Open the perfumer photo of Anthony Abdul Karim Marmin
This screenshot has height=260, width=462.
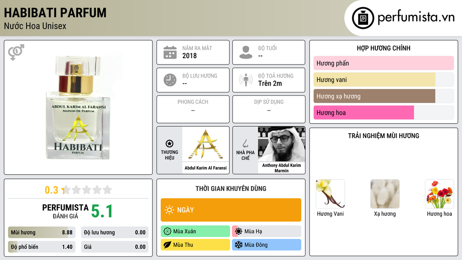pos(282,144)
